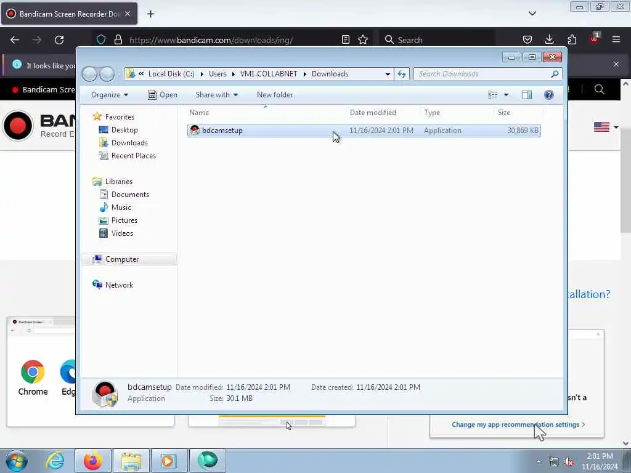Expand the view options dropdown arrow
The width and height of the screenshot is (631, 473).
pos(507,95)
